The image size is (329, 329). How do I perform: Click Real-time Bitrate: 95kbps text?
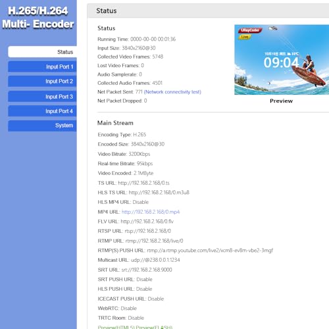[125, 164]
